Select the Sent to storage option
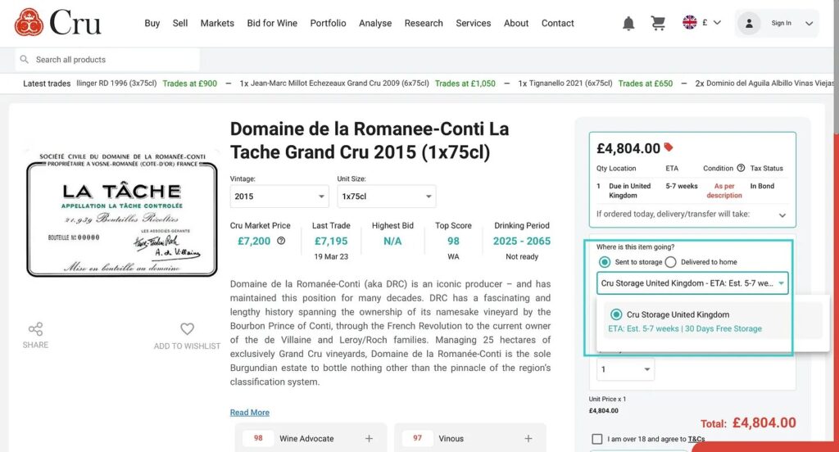 click(x=605, y=262)
